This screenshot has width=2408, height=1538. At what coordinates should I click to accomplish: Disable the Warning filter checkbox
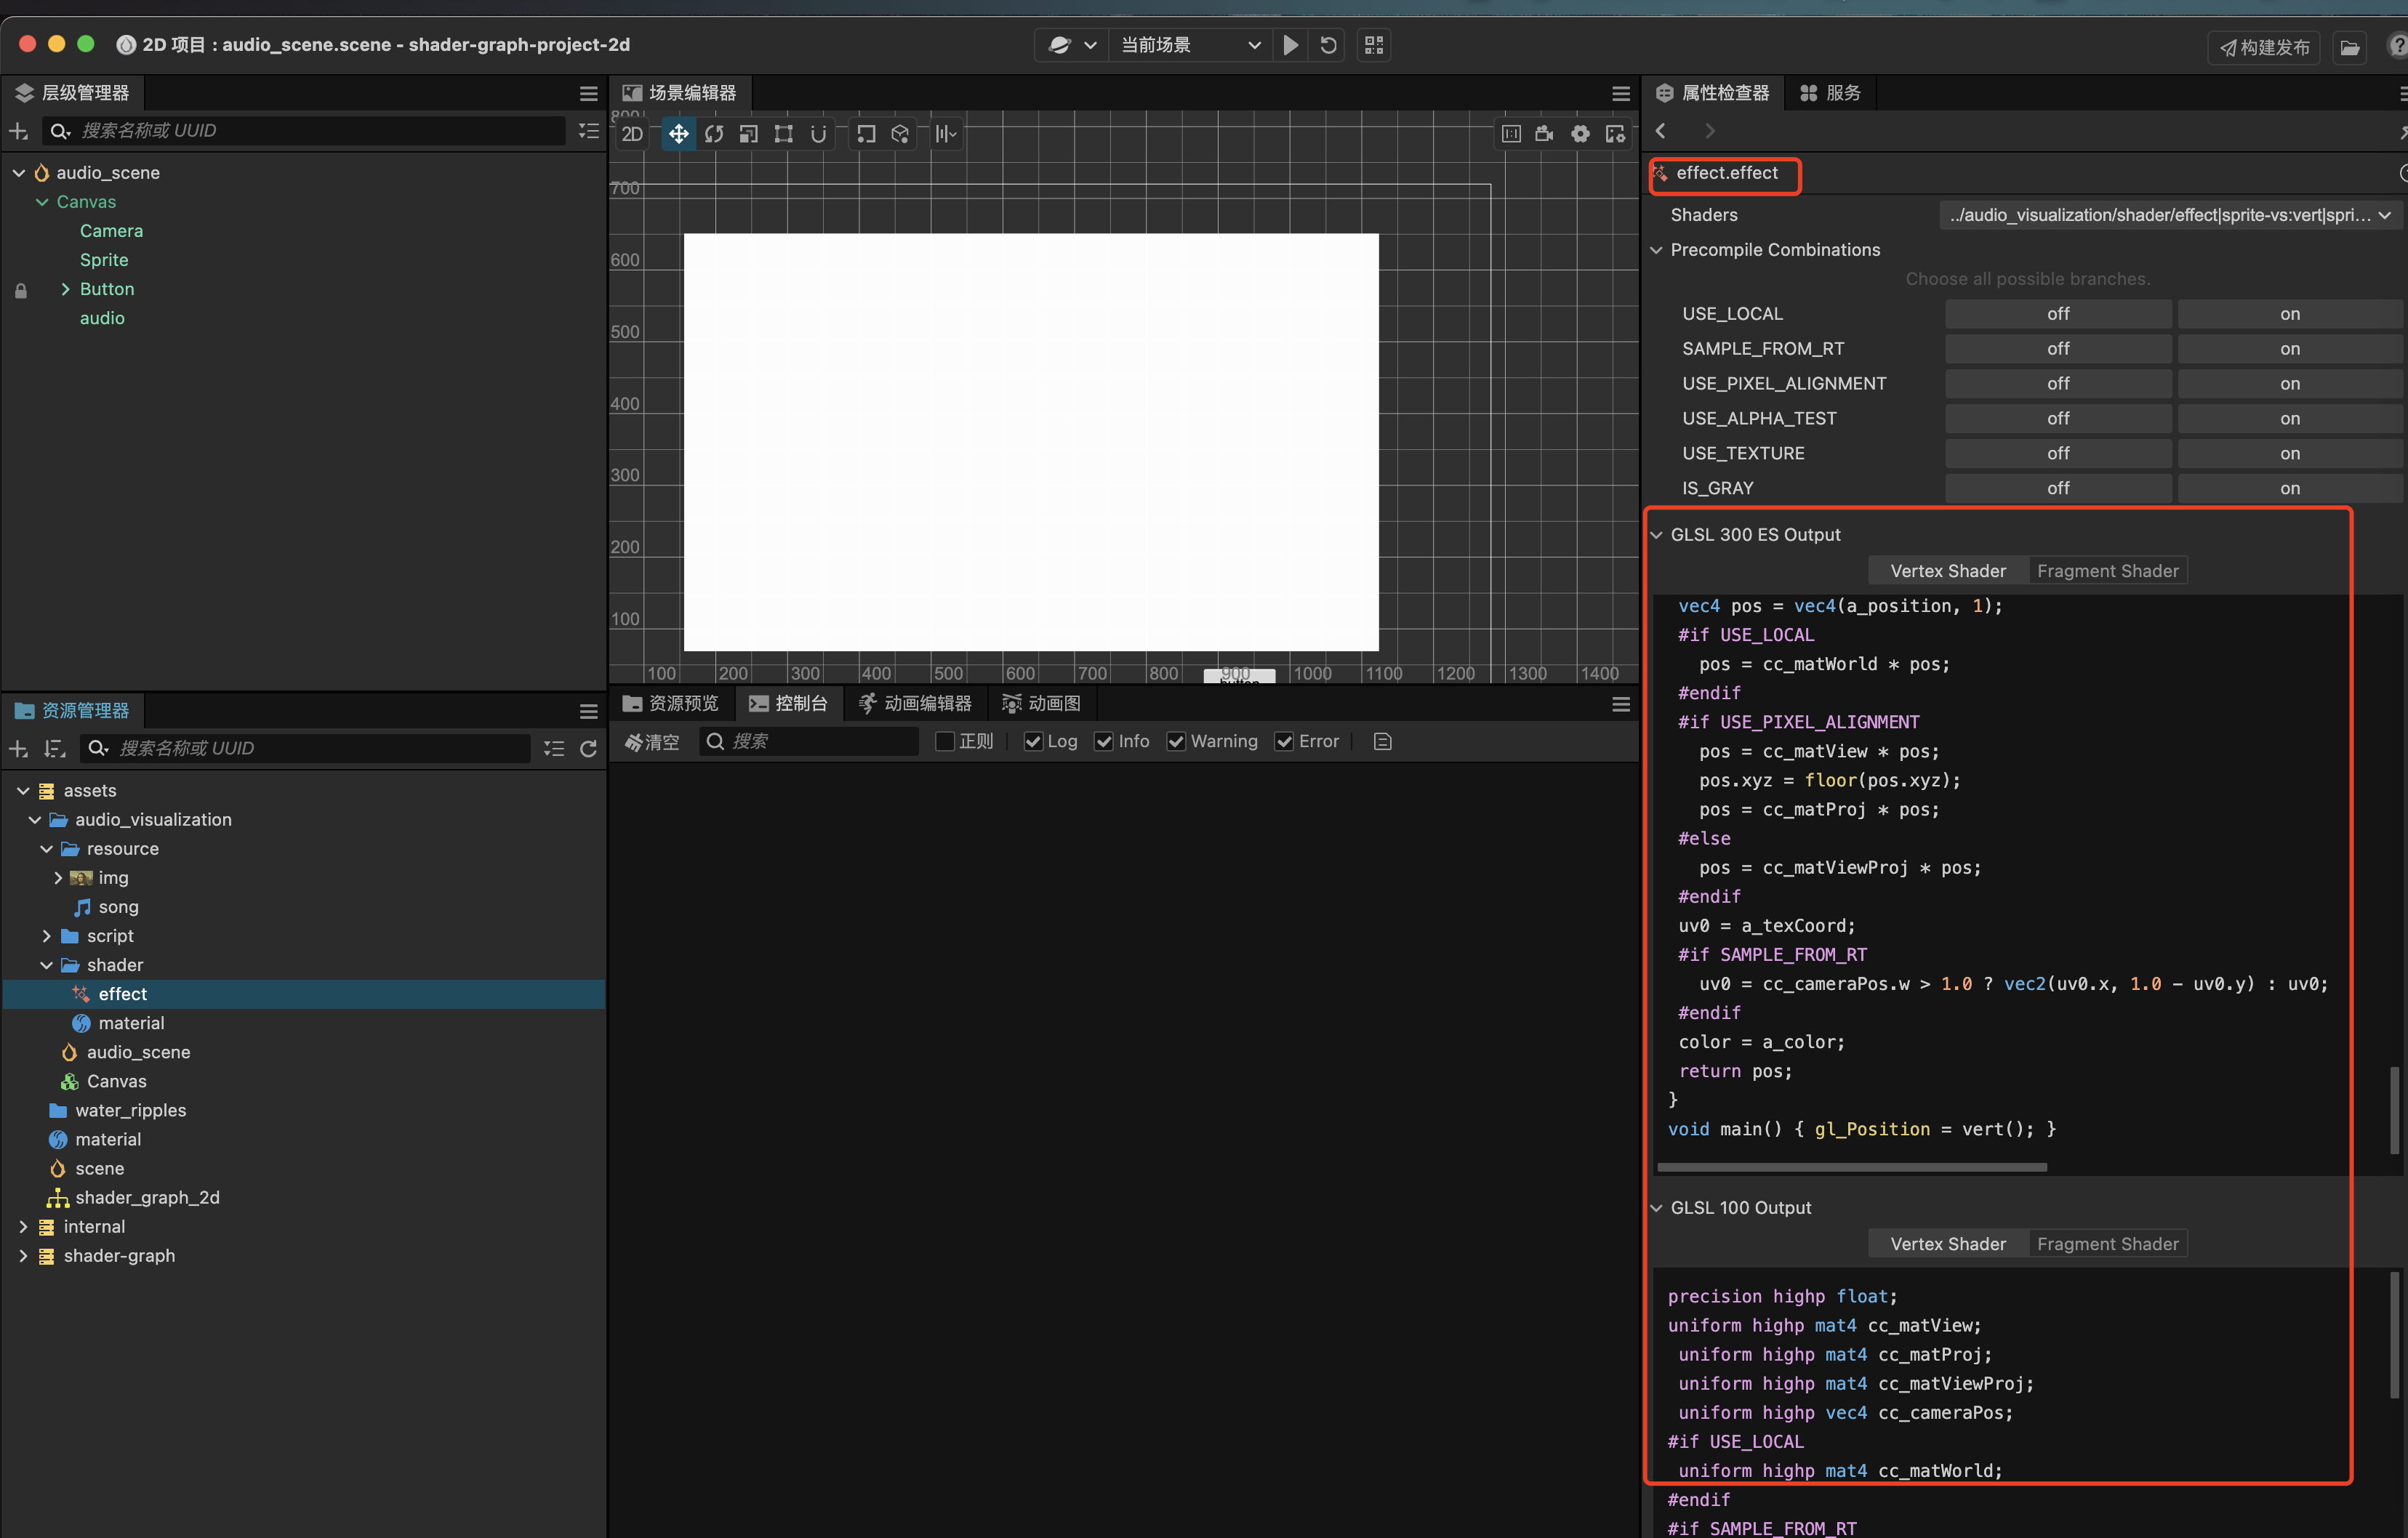(1176, 741)
